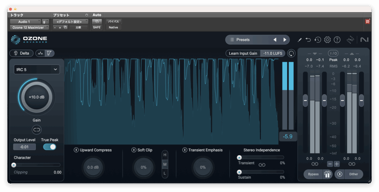This screenshot has width=379, height=192.
Task: Click the pencil edit icon
Action: 299,40
